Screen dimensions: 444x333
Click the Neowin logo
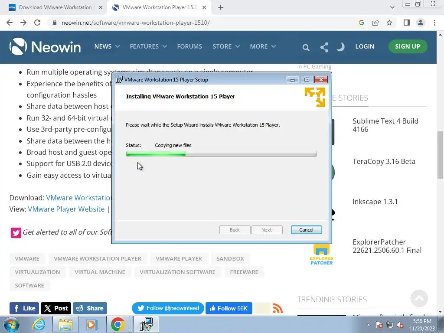point(45,46)
